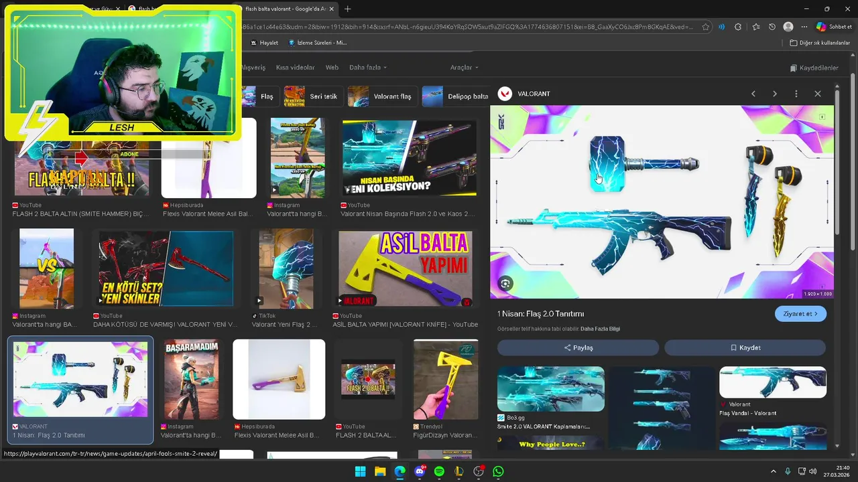Open the Why People Love related image
The image size is (858, 482).
pos(550,443)
